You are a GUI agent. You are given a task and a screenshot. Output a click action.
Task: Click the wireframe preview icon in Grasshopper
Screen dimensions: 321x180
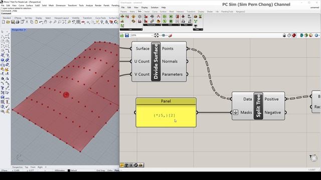pos(289,35)
